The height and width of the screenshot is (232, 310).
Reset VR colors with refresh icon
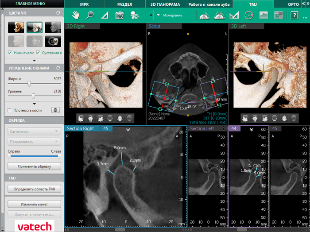(x=58, y=13)
